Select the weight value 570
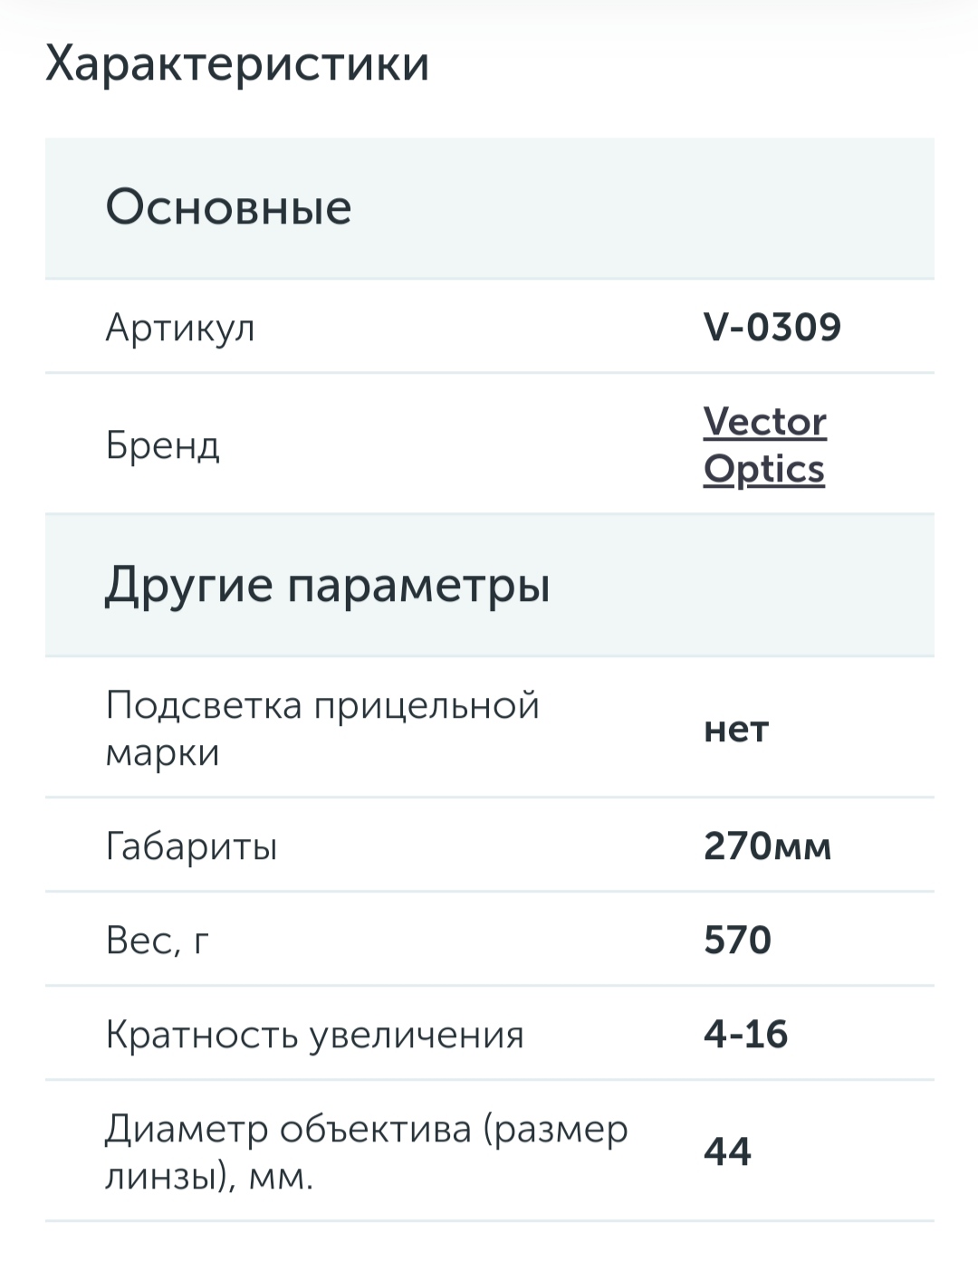Screen dimensions: 978x1280 point(737,941)
